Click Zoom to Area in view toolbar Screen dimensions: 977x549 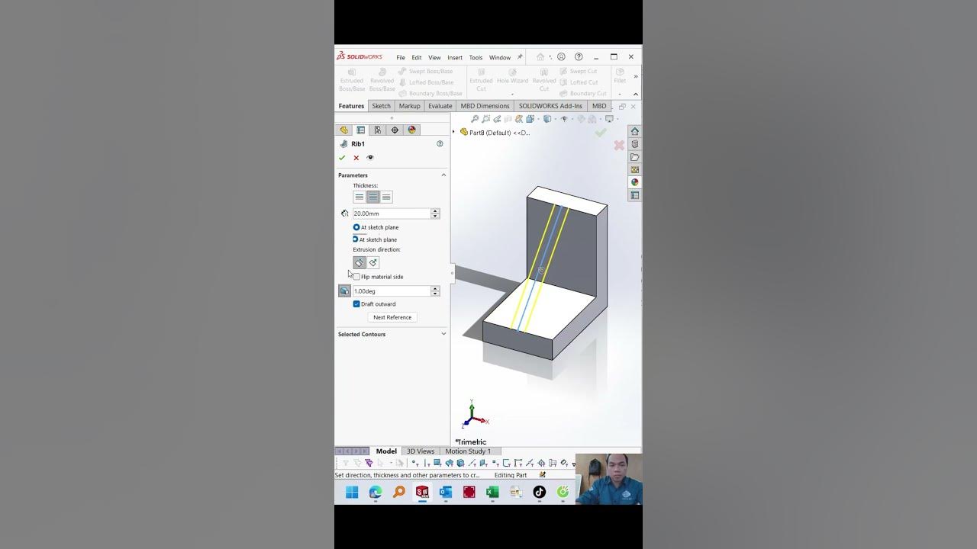tap(486, 119)
